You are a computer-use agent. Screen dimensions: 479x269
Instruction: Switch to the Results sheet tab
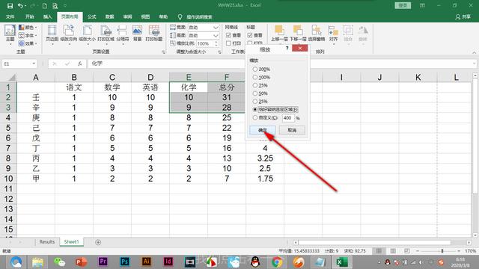[x=46, y=242]
